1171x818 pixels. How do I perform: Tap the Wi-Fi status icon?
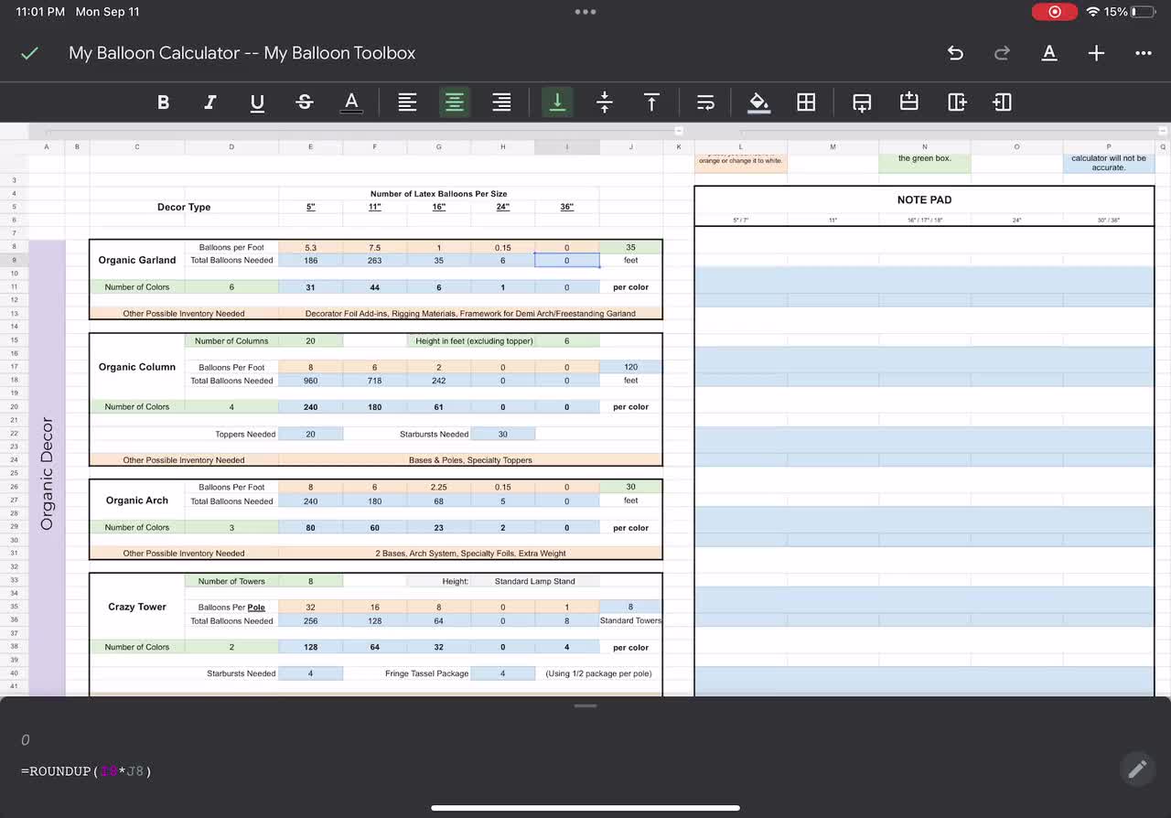(x=1093, y=12)
